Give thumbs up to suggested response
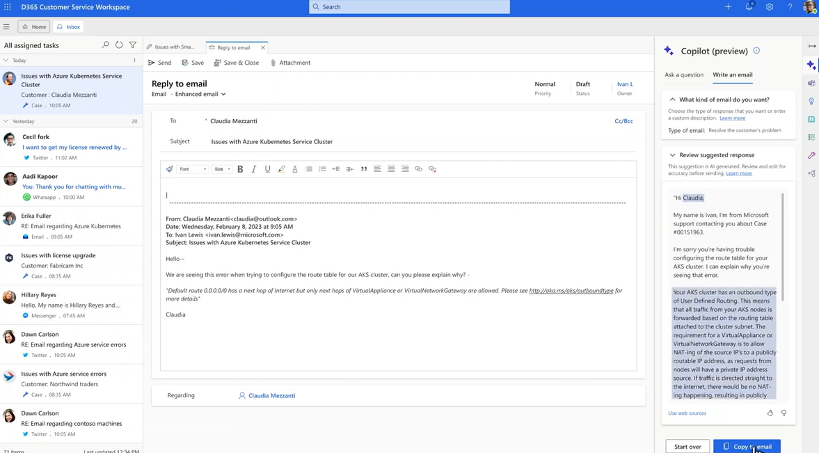819x453 pixels. (x=770, y=413)
